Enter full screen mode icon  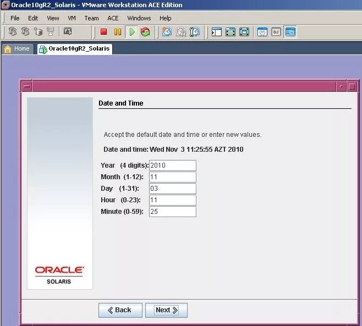coord(244,32)
